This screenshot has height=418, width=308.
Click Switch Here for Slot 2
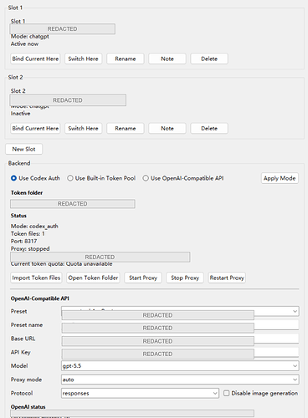click(x=84, y=129)
